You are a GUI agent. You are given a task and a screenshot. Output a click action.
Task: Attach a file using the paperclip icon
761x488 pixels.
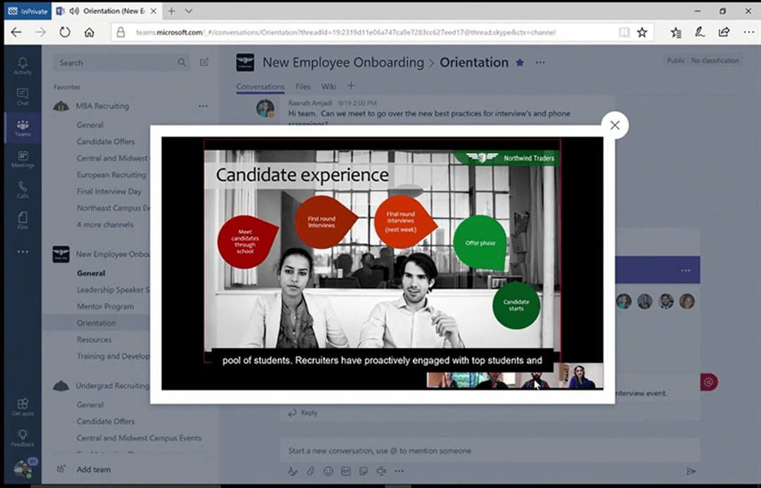(310, 471)
